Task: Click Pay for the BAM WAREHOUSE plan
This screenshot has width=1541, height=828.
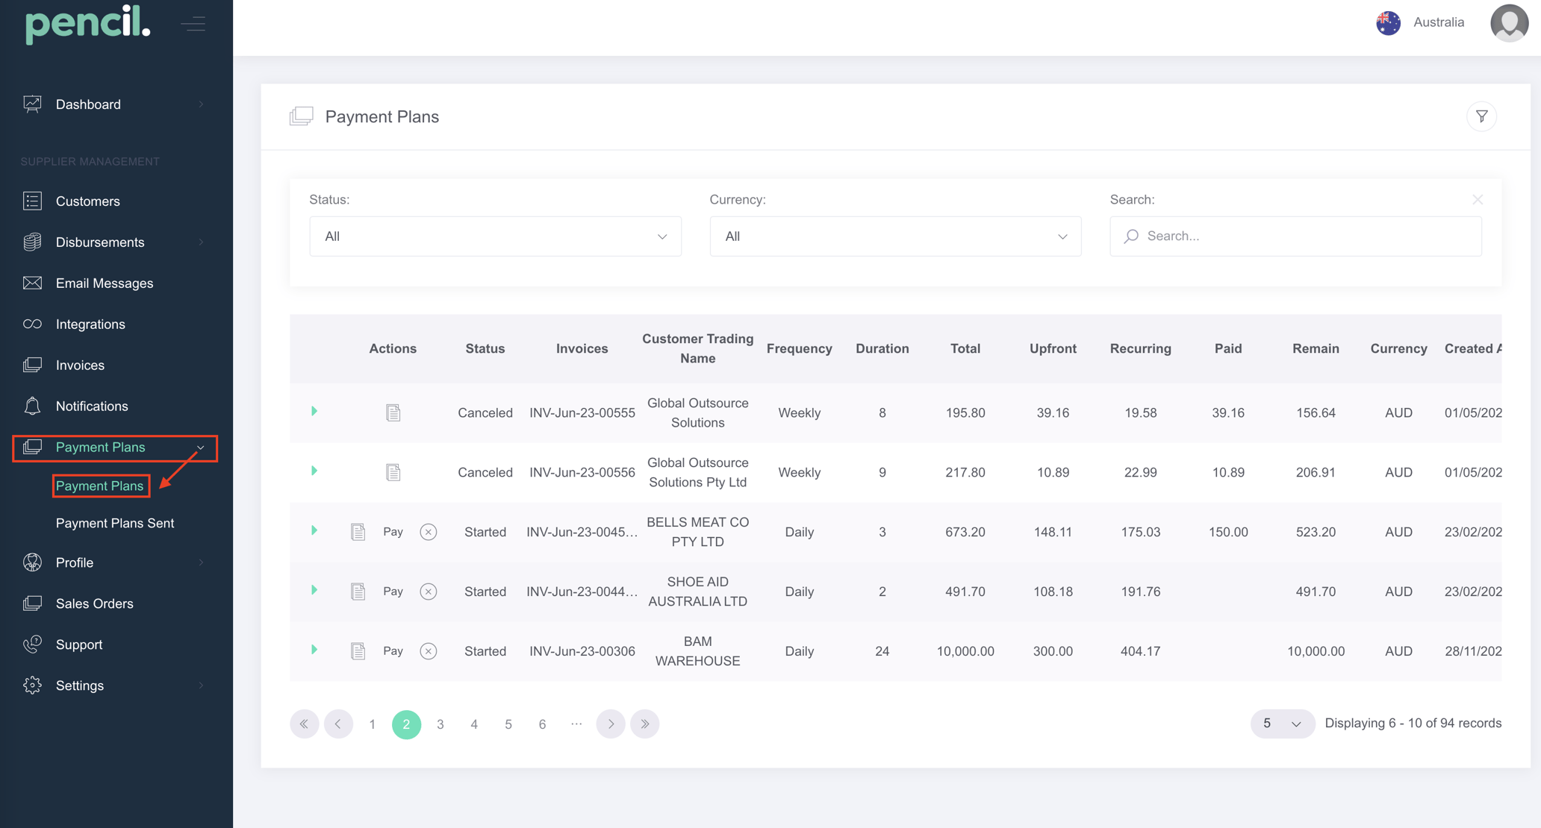Action: 393,651
